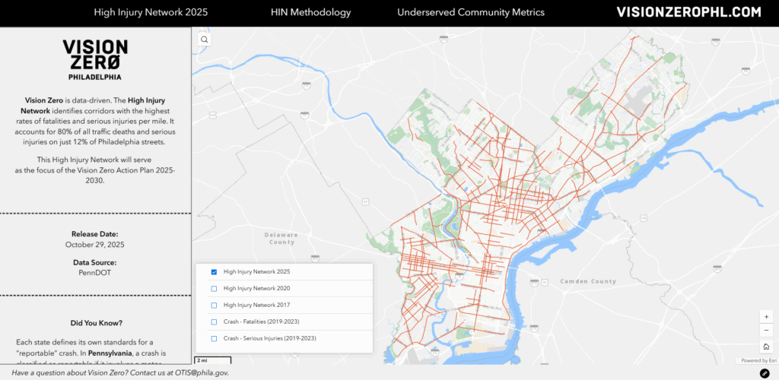779x380 pixels.
Task: Zoom in with the plus button
Action: [766, 316]
